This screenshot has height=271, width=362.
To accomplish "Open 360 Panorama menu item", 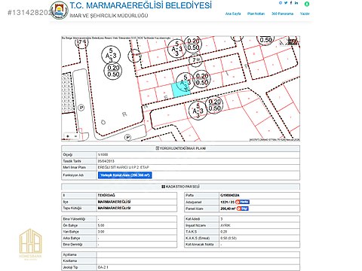I will point(282,14).
